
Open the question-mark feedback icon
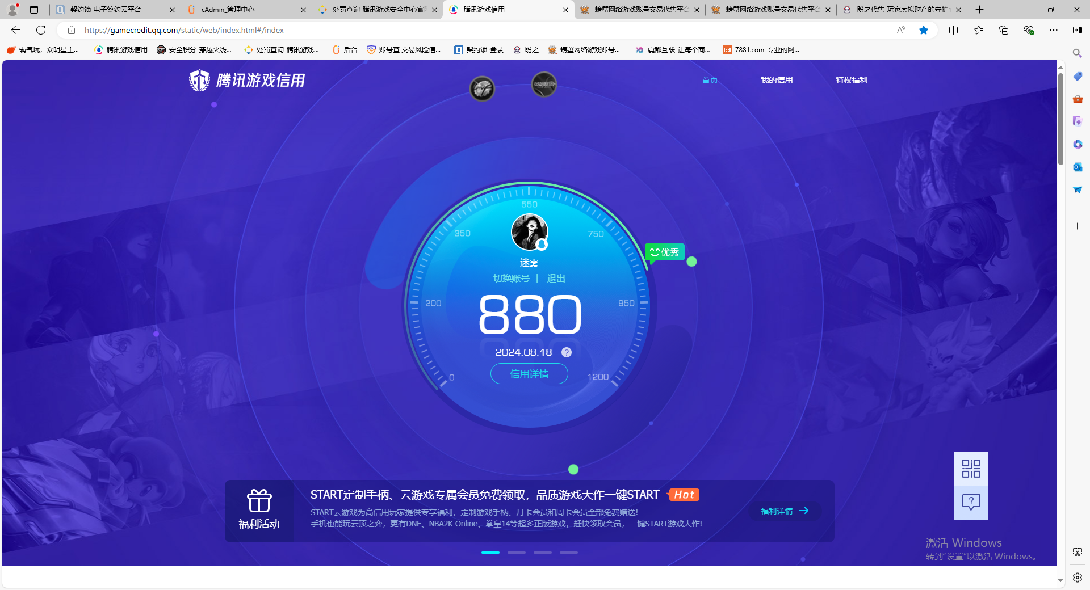[x=971, y=501]
